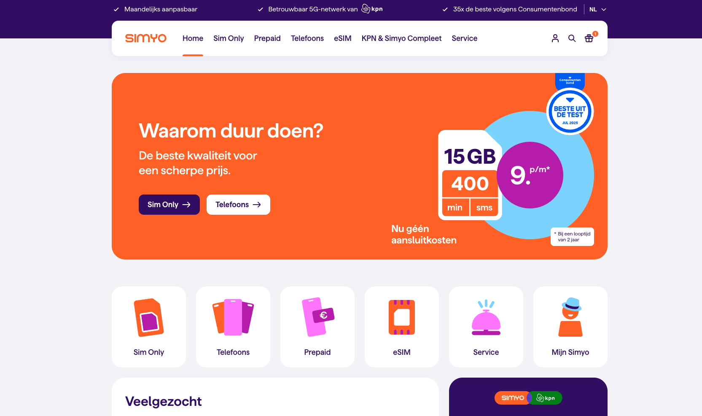Viewport: 702px width, 416px height.
Task: Open the KPN & Simyo Compleet menu
Action: pos(401,38)
